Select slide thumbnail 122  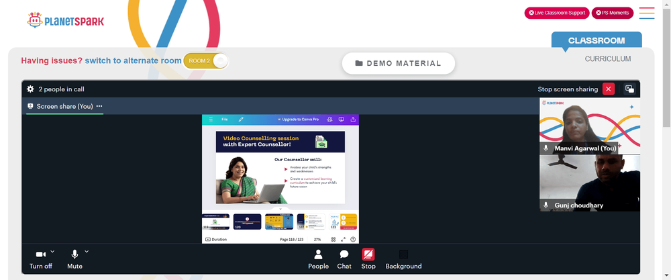[311, 222]
